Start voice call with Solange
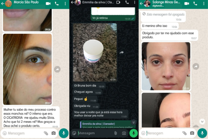The image size is (208, 139). tap(195, 4)
